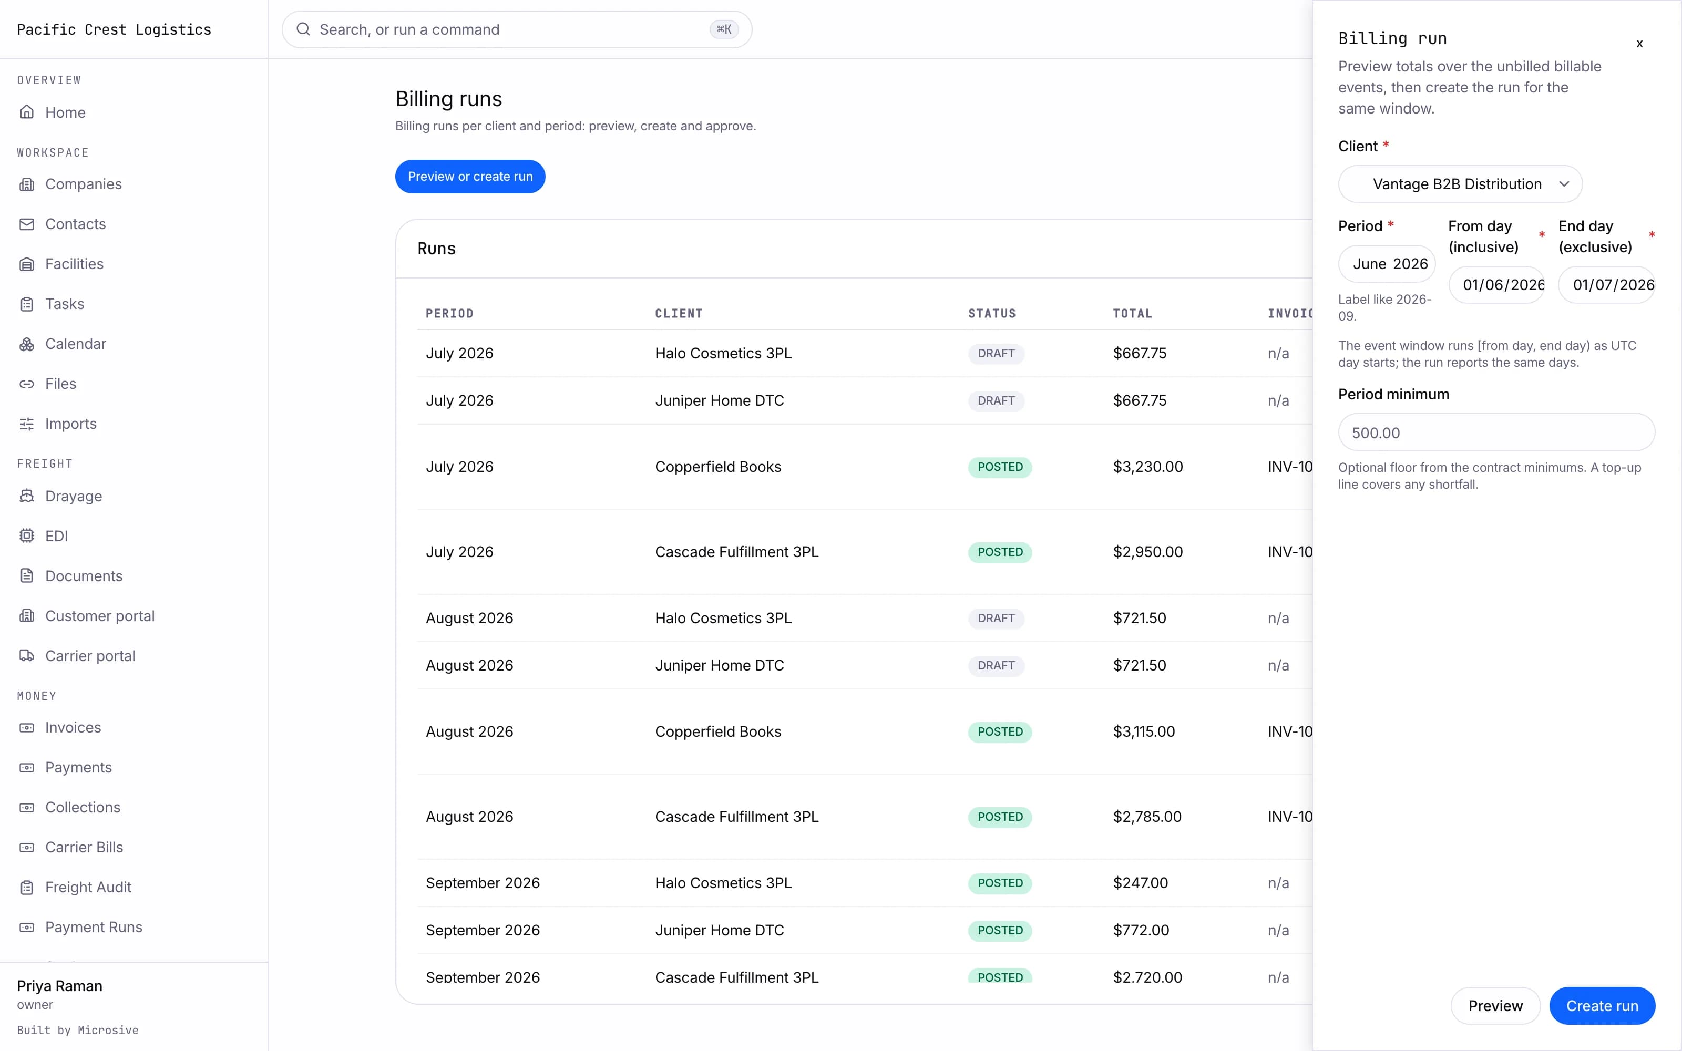Click August 2026 Juniper Home DTC client cell
Viewport: 1682px width, 1051px height.
(720, 665)
